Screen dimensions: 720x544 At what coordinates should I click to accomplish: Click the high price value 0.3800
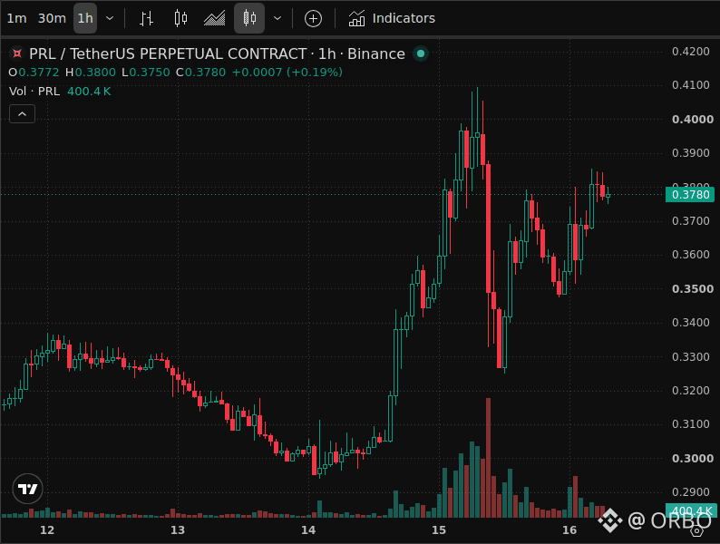coord(95,73)
